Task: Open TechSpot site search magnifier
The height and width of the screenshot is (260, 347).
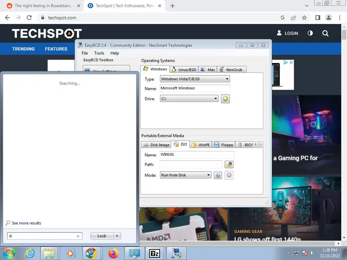Action: click(x=325, y=33)
